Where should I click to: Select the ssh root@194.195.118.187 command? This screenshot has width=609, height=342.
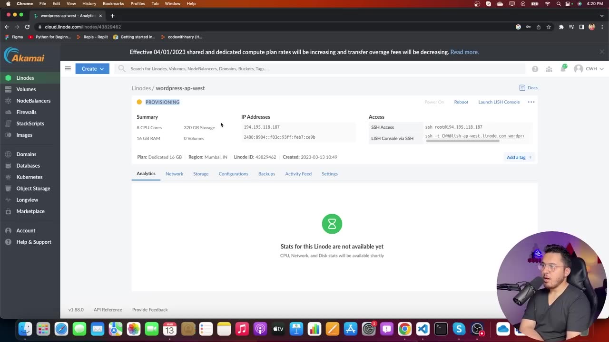(454, 127)
